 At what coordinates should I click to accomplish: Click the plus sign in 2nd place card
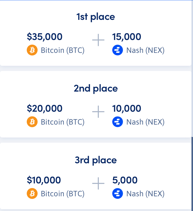[x=98, y=112]
